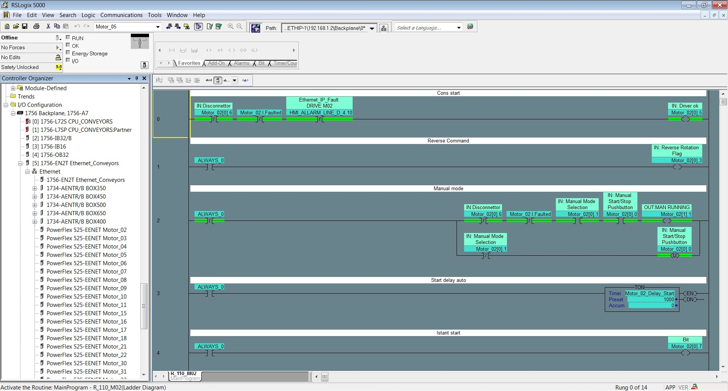Click the Zoom In magnifier
Image resolution: width=728 pixels, height=391 pixels.
[x=231, y=27]
